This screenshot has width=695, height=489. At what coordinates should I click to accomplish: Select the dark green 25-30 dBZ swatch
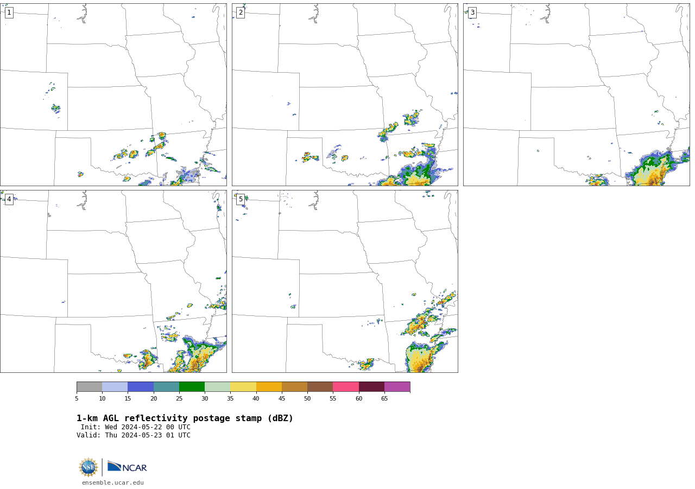click(x=192, y=387)
